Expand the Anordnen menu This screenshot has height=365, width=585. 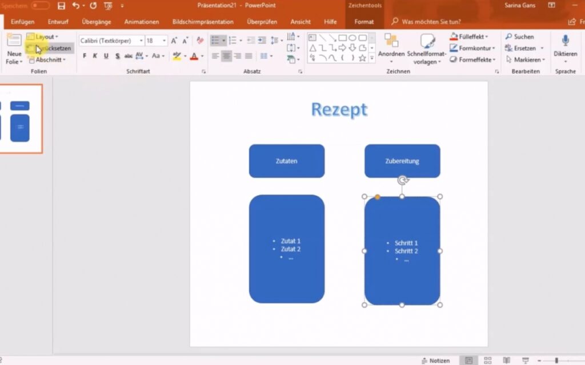(391, 48)
